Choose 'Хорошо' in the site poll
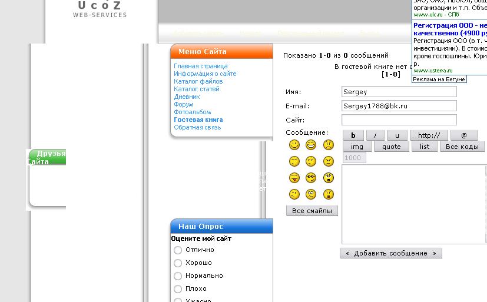 178,263
